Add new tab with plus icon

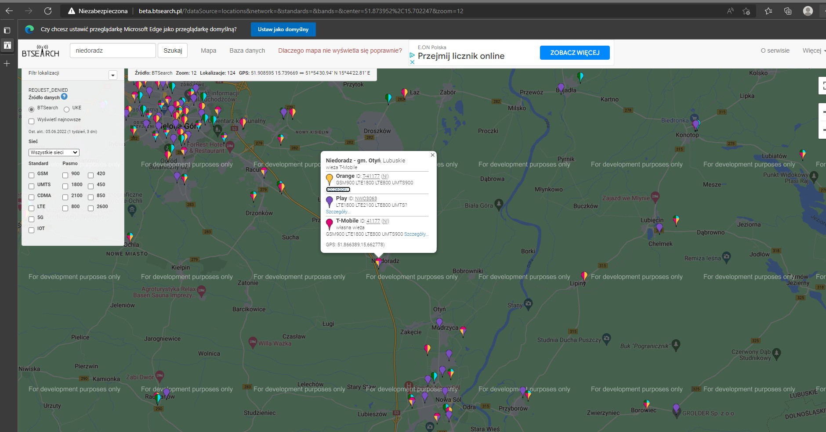pos(7,64)
